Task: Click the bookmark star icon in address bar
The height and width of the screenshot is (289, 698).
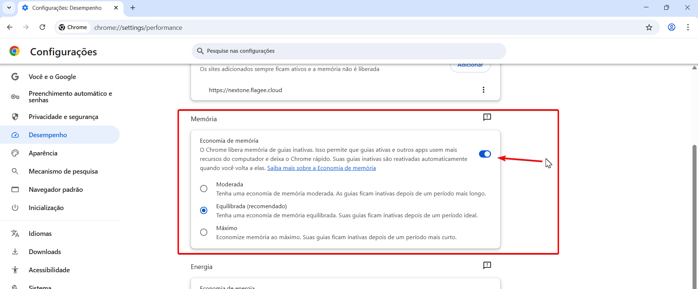Action: pos(649,27)
